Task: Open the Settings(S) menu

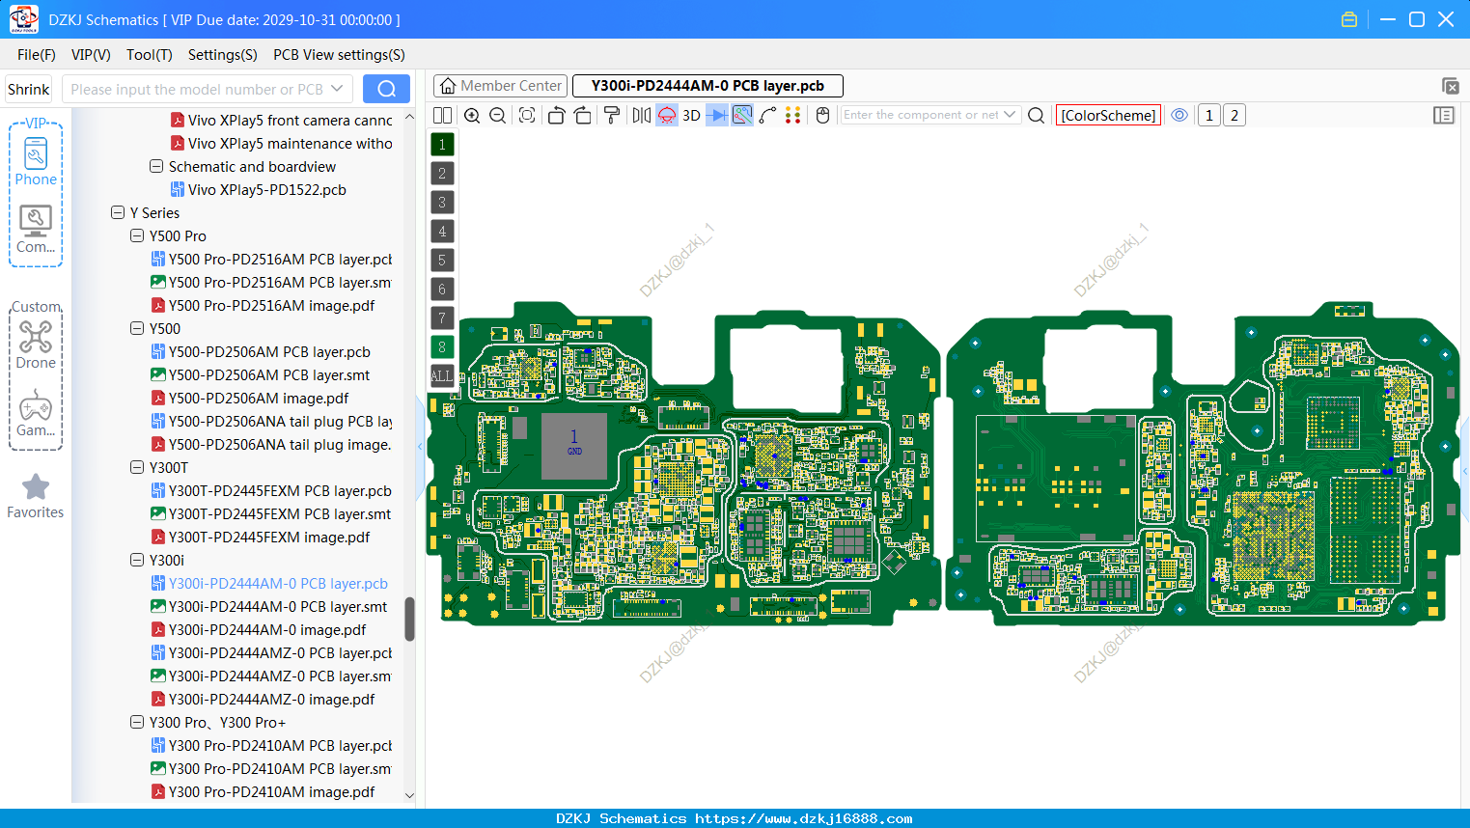Action: (x=223, y=55)
